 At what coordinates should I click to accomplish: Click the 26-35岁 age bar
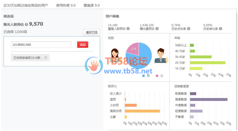click(x=208, y=63)
